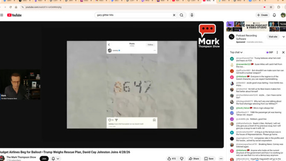Image resolution: width=286 pixels, height=161 pixels.
Task: Open The Mark Thompson Show channel name
Action: click(21, 157)
